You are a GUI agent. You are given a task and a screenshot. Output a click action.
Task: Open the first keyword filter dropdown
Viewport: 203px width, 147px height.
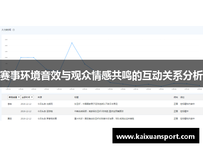click(x=14, y=97)
